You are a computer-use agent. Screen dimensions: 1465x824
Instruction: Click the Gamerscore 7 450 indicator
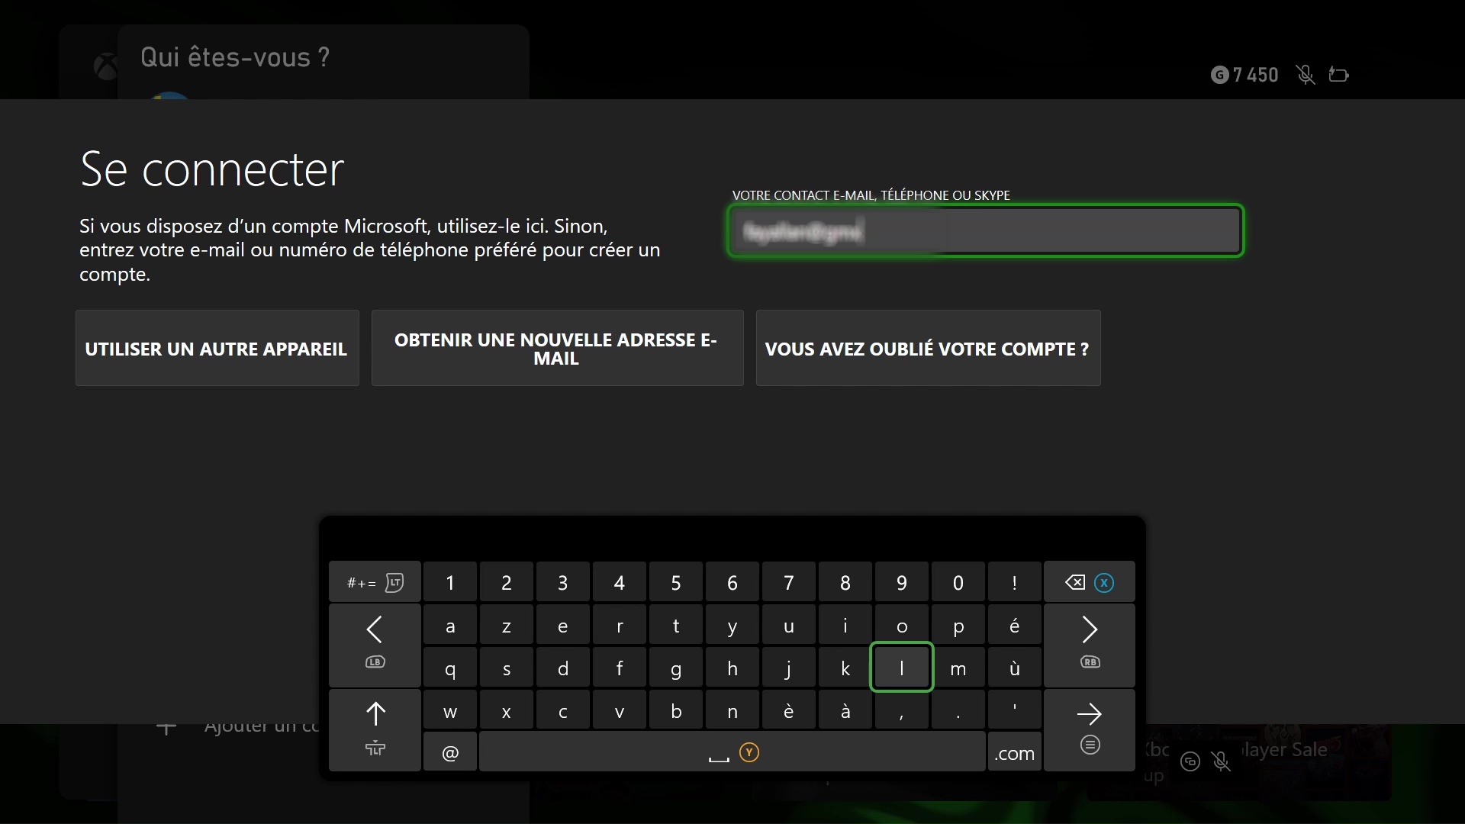coord(1244,75)
